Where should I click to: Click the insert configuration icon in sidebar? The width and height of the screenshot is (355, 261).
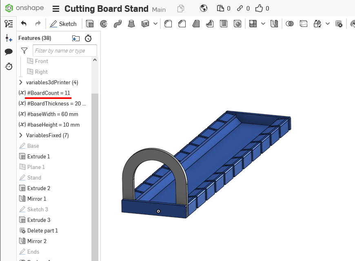[9, 38]
